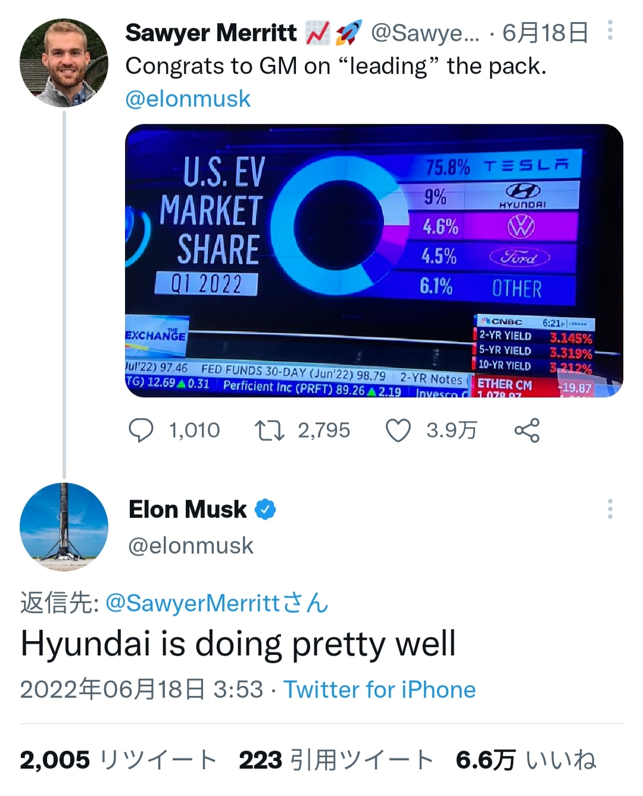Viewport: 643px width, 796px height.
Task: Click the @elonmusk handle under name
Action: tap(191, 546)
